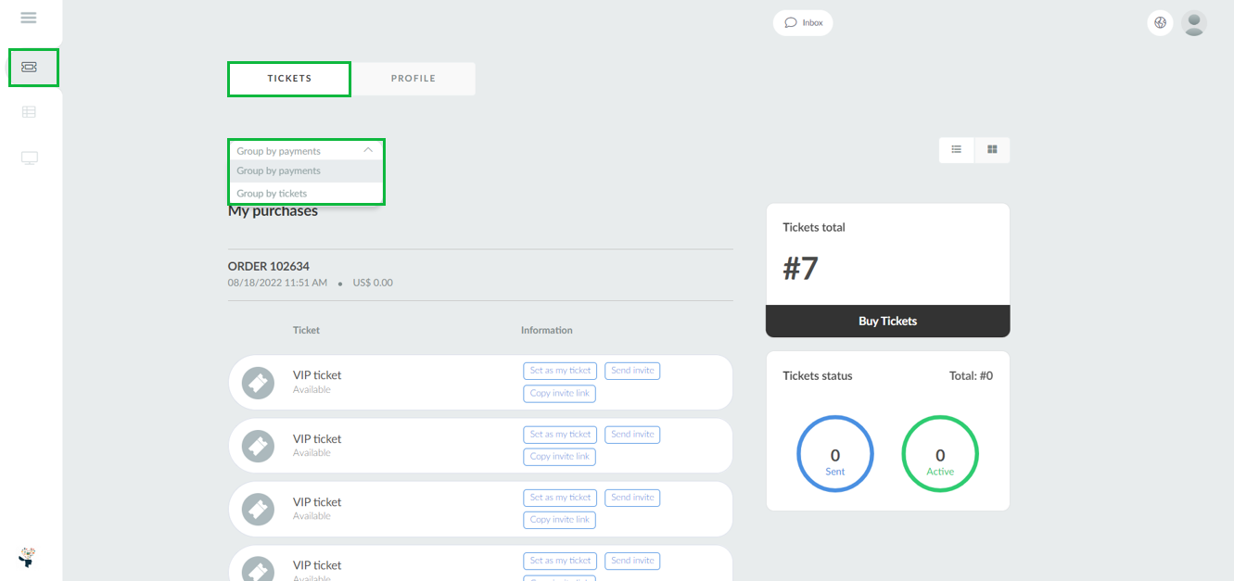Click the order date 08/18/2022 11:51 AM

[277, 283]
